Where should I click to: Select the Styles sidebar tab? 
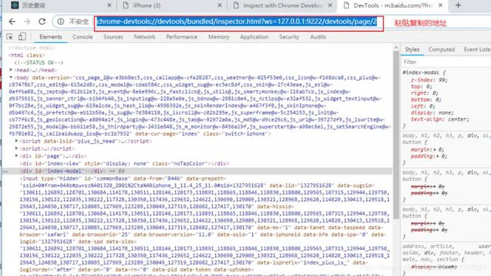click(x=412, y=49)
